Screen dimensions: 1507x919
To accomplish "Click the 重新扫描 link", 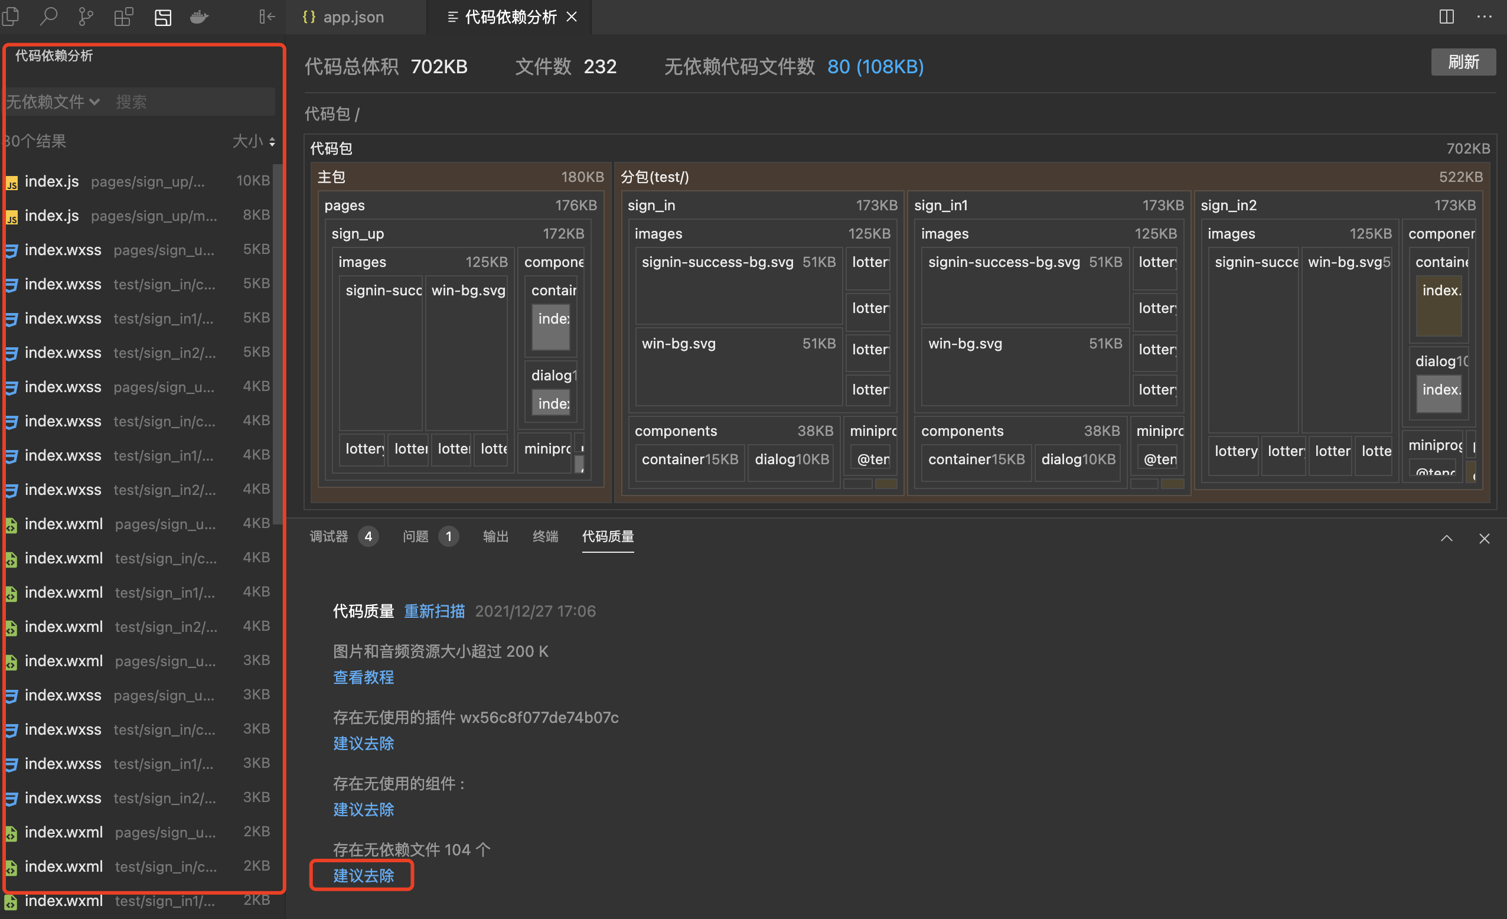I will [434, 611].
